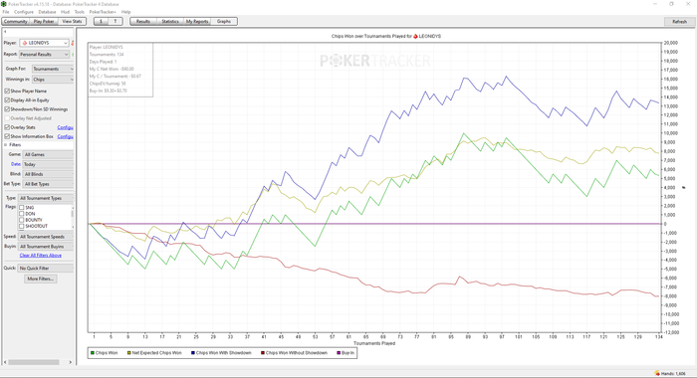Screen dimensions: 697x378
Task: Click the chart title for LEONIDYS
Action: [x=386, y=37]
